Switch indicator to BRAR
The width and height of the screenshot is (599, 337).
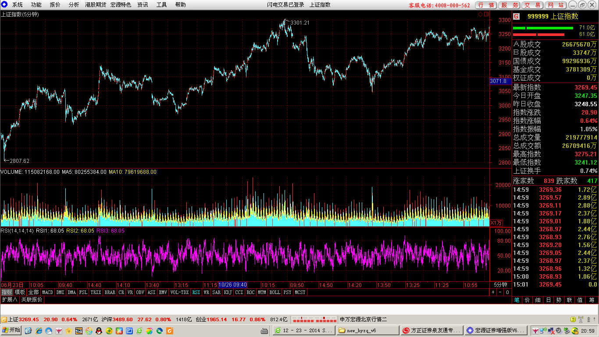[x=110, y=292]
